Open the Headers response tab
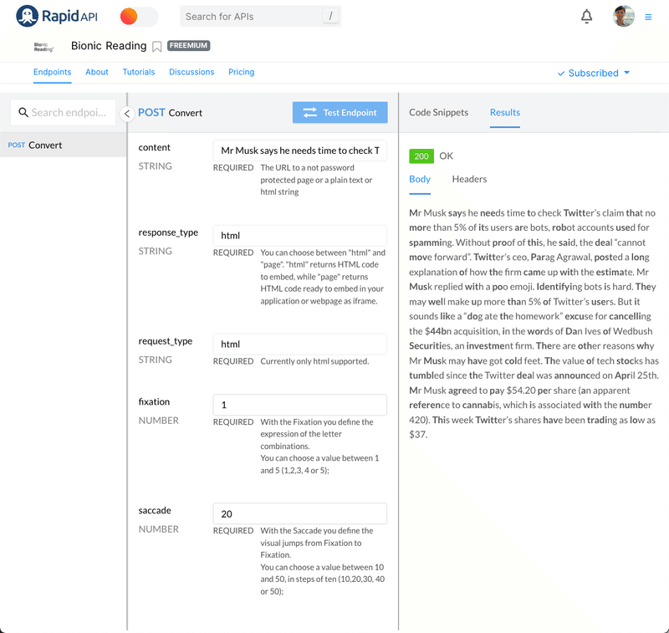 tap(469, 179)
